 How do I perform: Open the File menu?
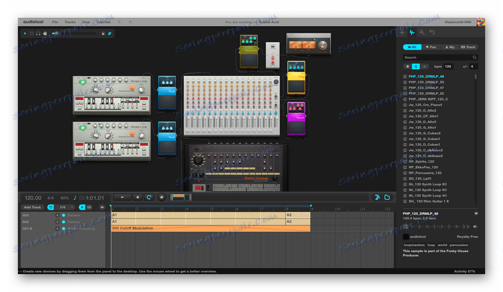pyautogui.click(x=55, y=22)
